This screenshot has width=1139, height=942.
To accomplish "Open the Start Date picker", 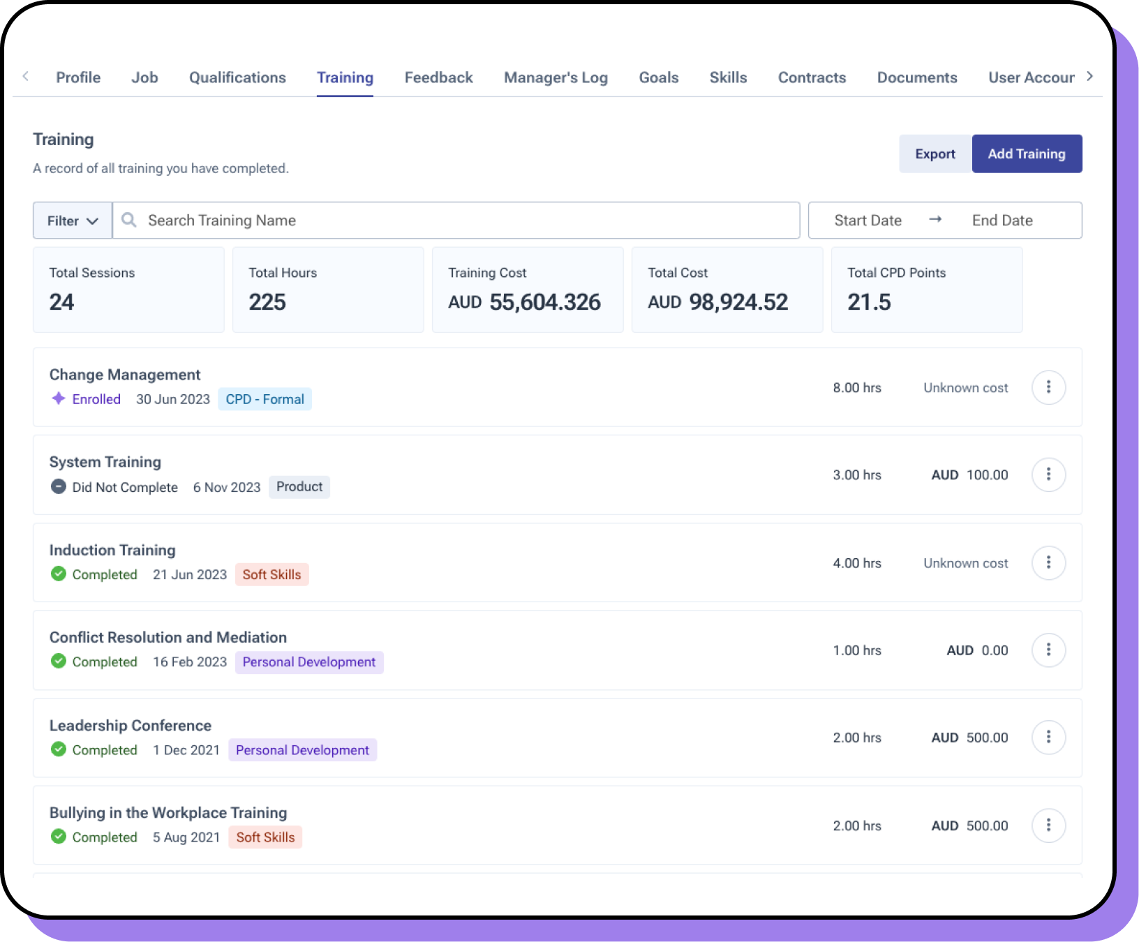I will tap(868, 220).
